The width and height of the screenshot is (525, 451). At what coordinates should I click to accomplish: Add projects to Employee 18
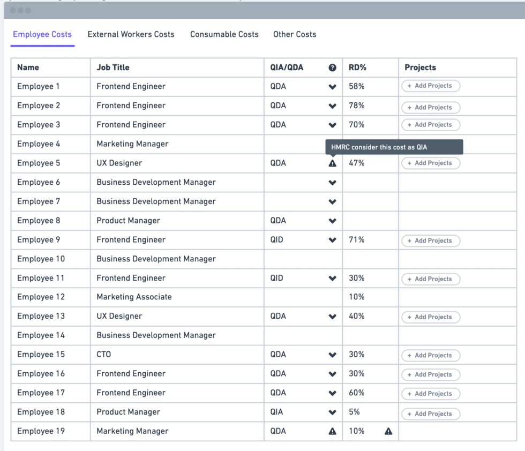point(431,414)
